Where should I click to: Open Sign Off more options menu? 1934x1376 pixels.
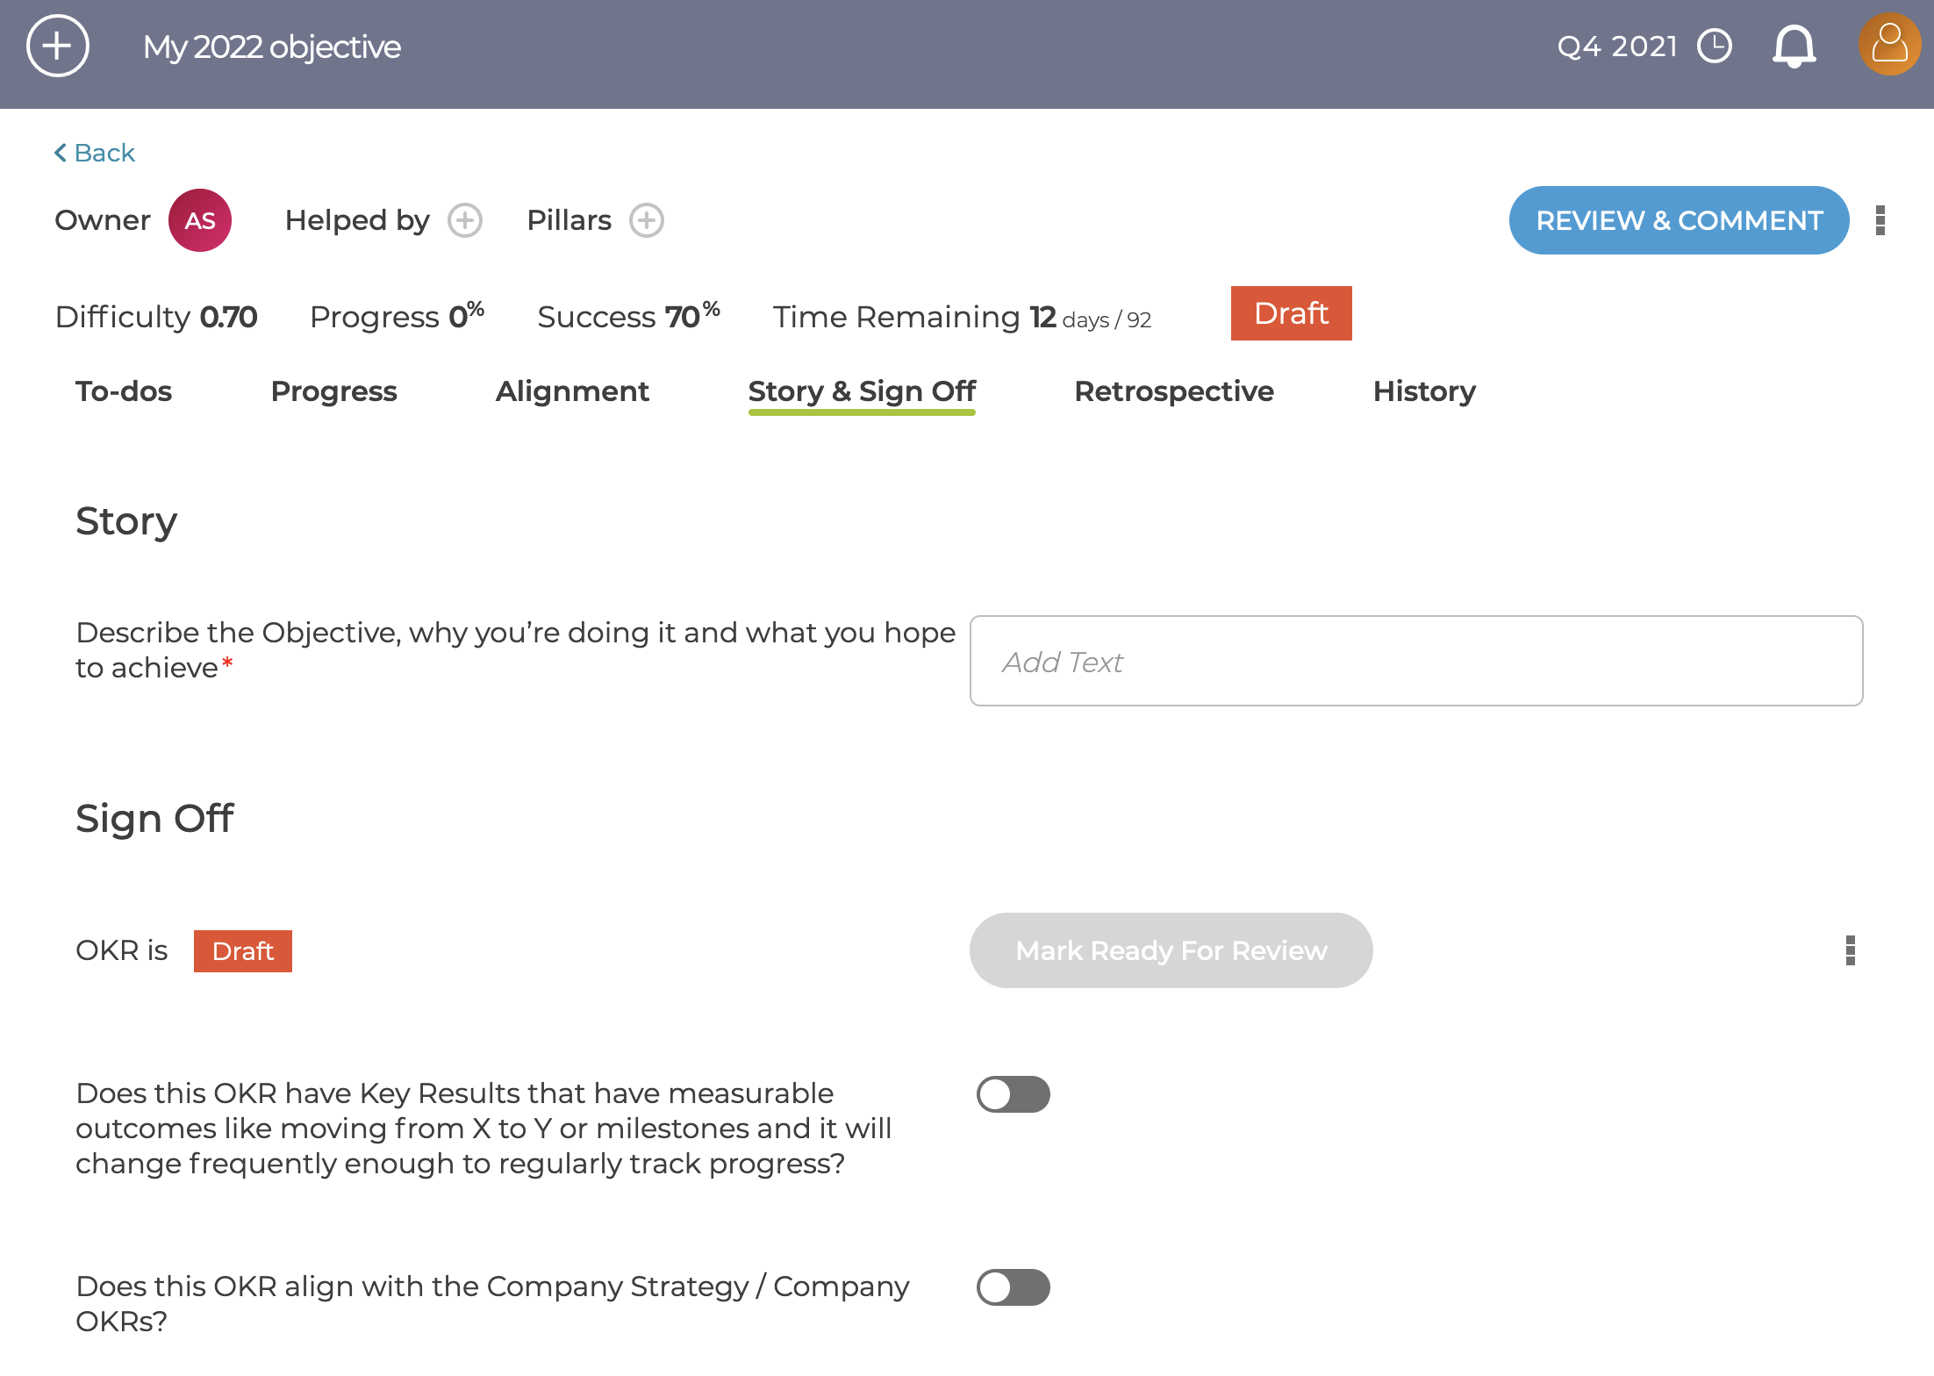[x=1851, y=950]
